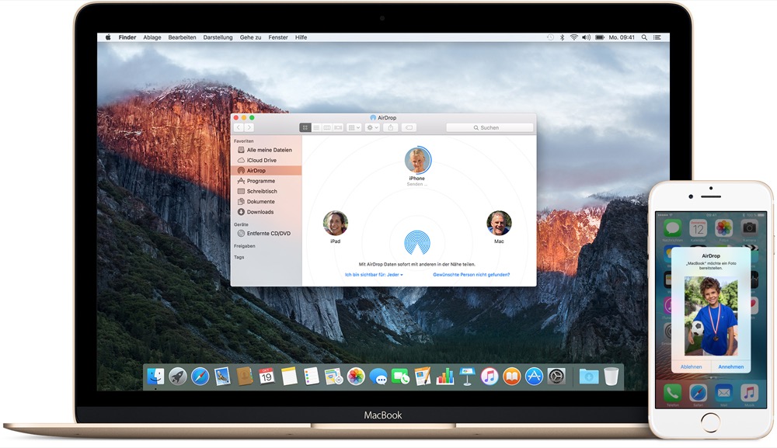The image size is (777, 448).
Task: Open the gear action menu in Finder toolbar
Action: click(372, 127)
